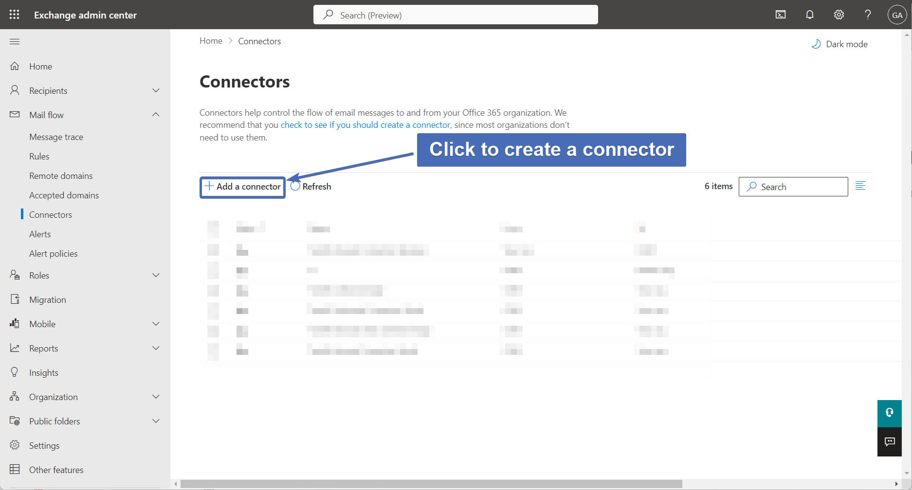
Task: Expand the Recipients section
Action: point(156,90)
